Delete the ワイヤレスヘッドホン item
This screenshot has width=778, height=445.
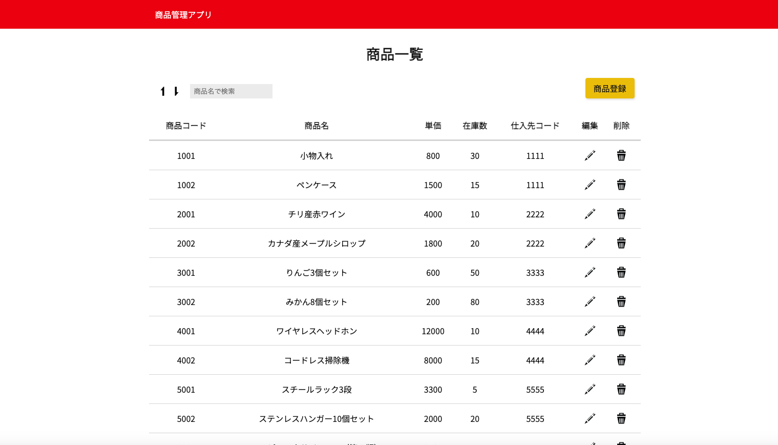tap(621, 331)
